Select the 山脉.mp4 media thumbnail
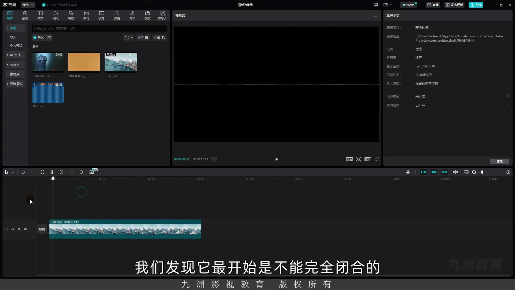The image size is (515, 290). pos(121,62)
